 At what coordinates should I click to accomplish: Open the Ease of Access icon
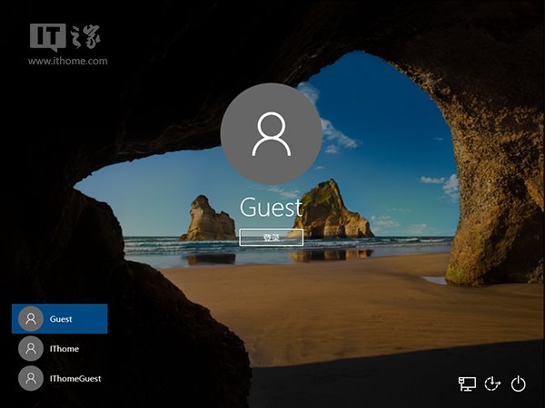[493, 384]
